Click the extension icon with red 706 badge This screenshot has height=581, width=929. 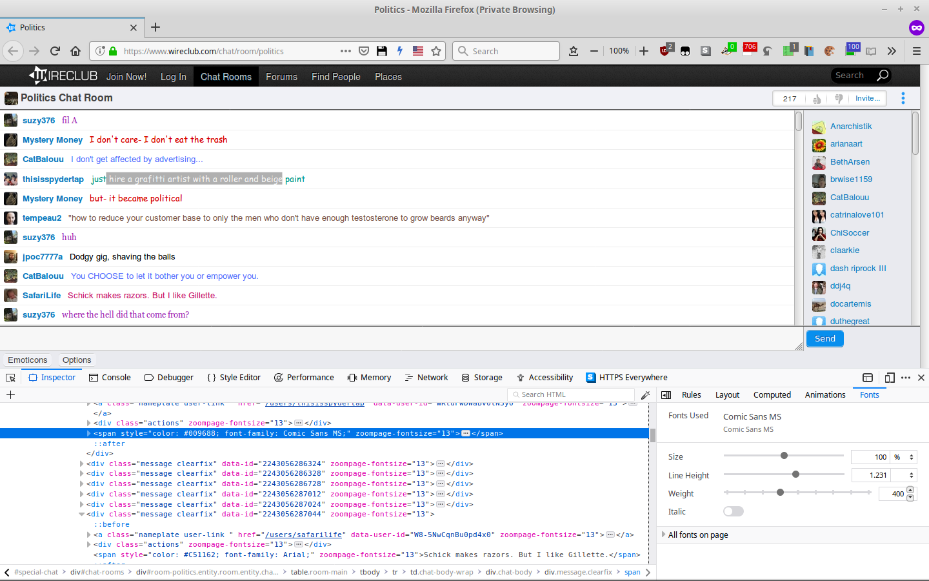(749, 50)
